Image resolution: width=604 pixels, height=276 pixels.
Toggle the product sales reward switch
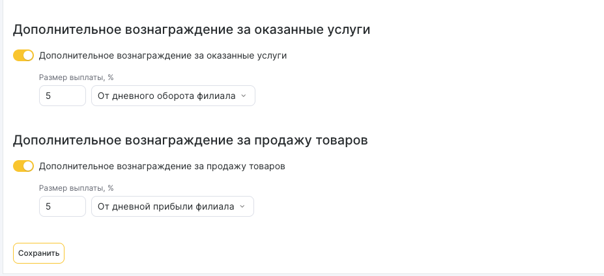23,167
